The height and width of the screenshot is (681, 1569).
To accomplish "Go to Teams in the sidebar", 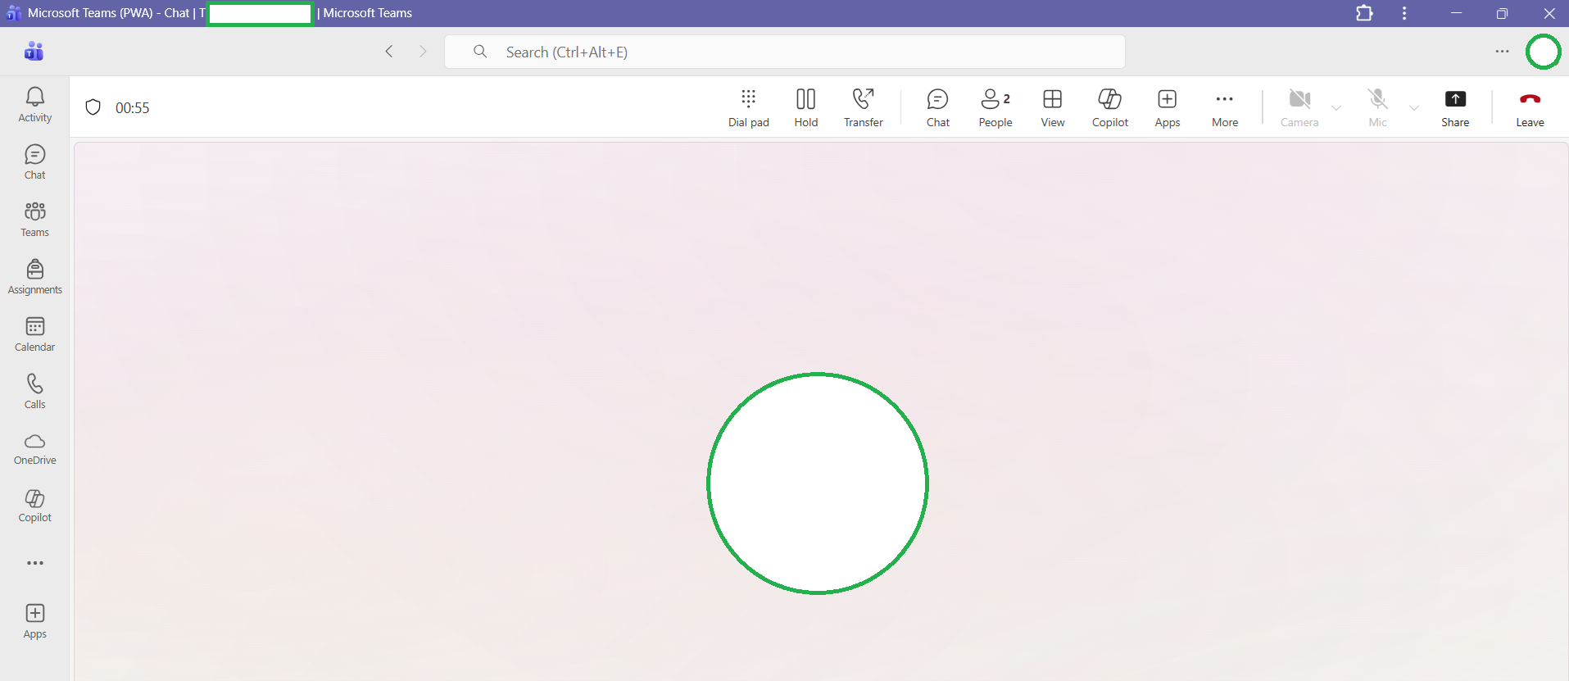I will pos(34,220).
